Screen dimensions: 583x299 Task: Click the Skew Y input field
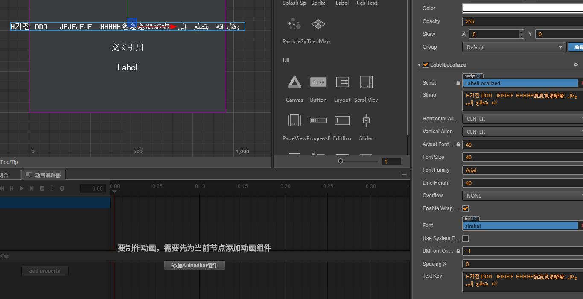(x=559, y=34)
